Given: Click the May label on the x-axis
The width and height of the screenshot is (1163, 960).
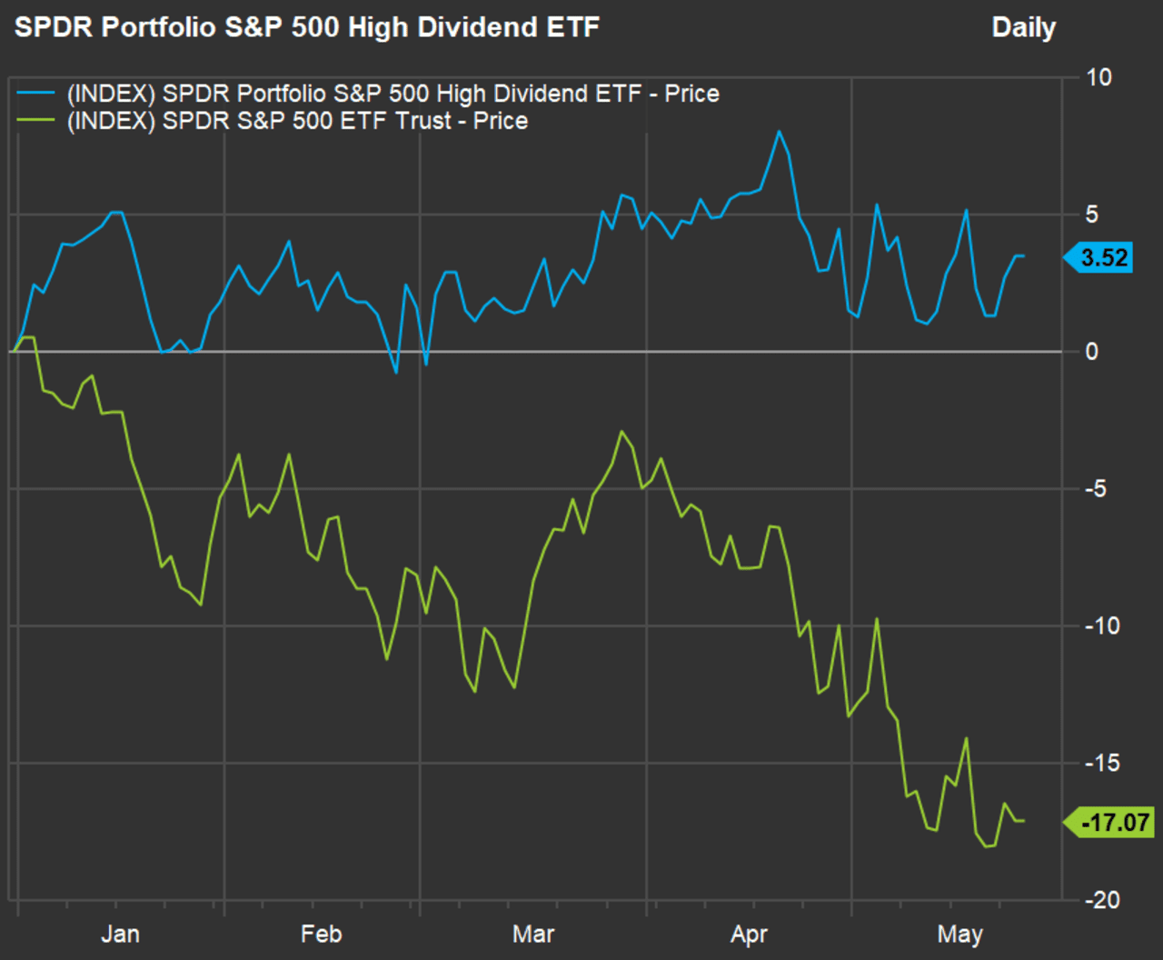Looking at the screenshot, I should click(960, 935).
